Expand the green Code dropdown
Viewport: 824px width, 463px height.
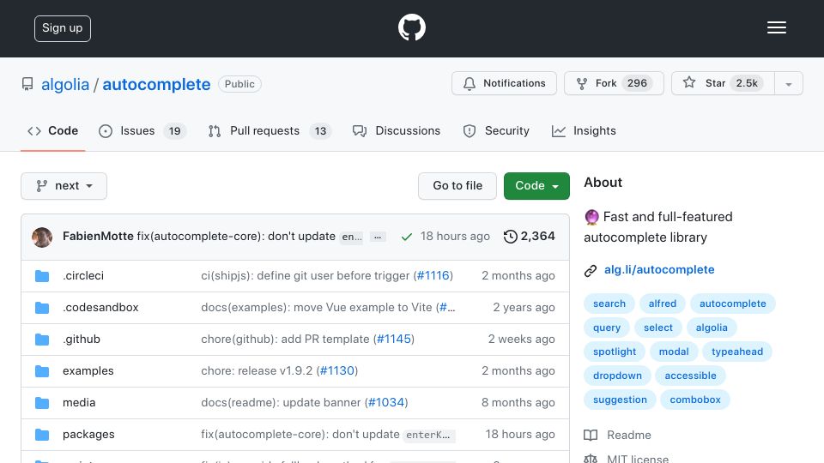[x=536, y=186]
